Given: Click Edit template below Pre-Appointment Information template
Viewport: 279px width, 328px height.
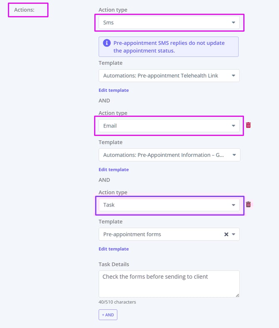Looking at the screenshot, I should click(x=114, y=170).
